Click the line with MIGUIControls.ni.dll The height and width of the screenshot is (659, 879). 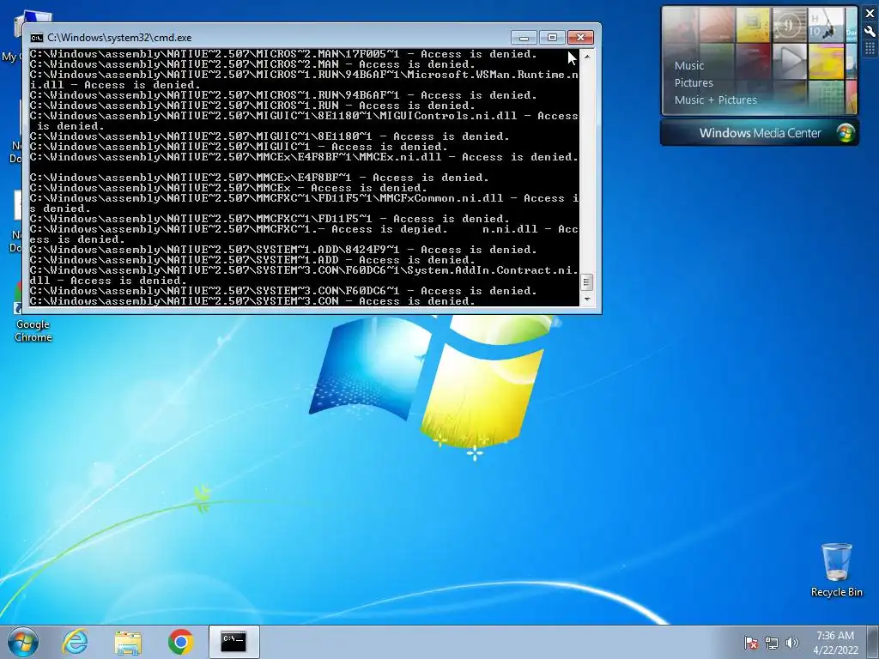pos(304,116)
